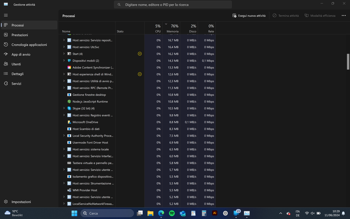Open the Wi-Fi network tray icon
The image size is (350, 219).
point(307,213)
